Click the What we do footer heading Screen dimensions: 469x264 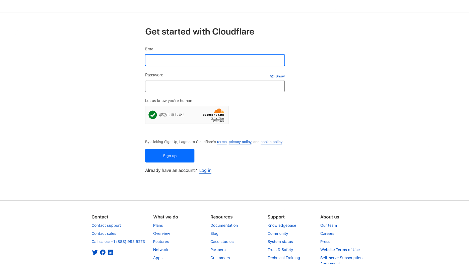tap(165, 217)
